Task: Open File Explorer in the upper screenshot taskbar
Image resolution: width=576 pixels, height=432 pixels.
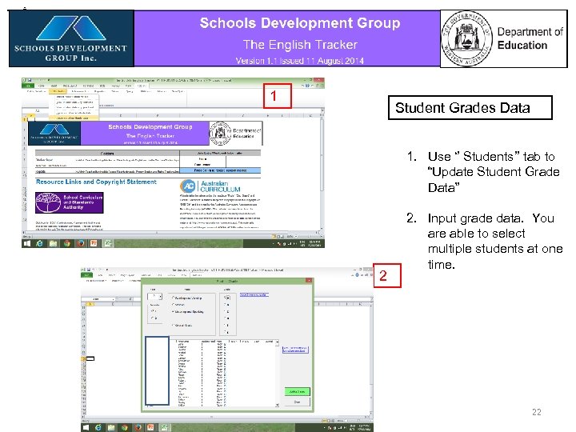Action: click(53, 243)
